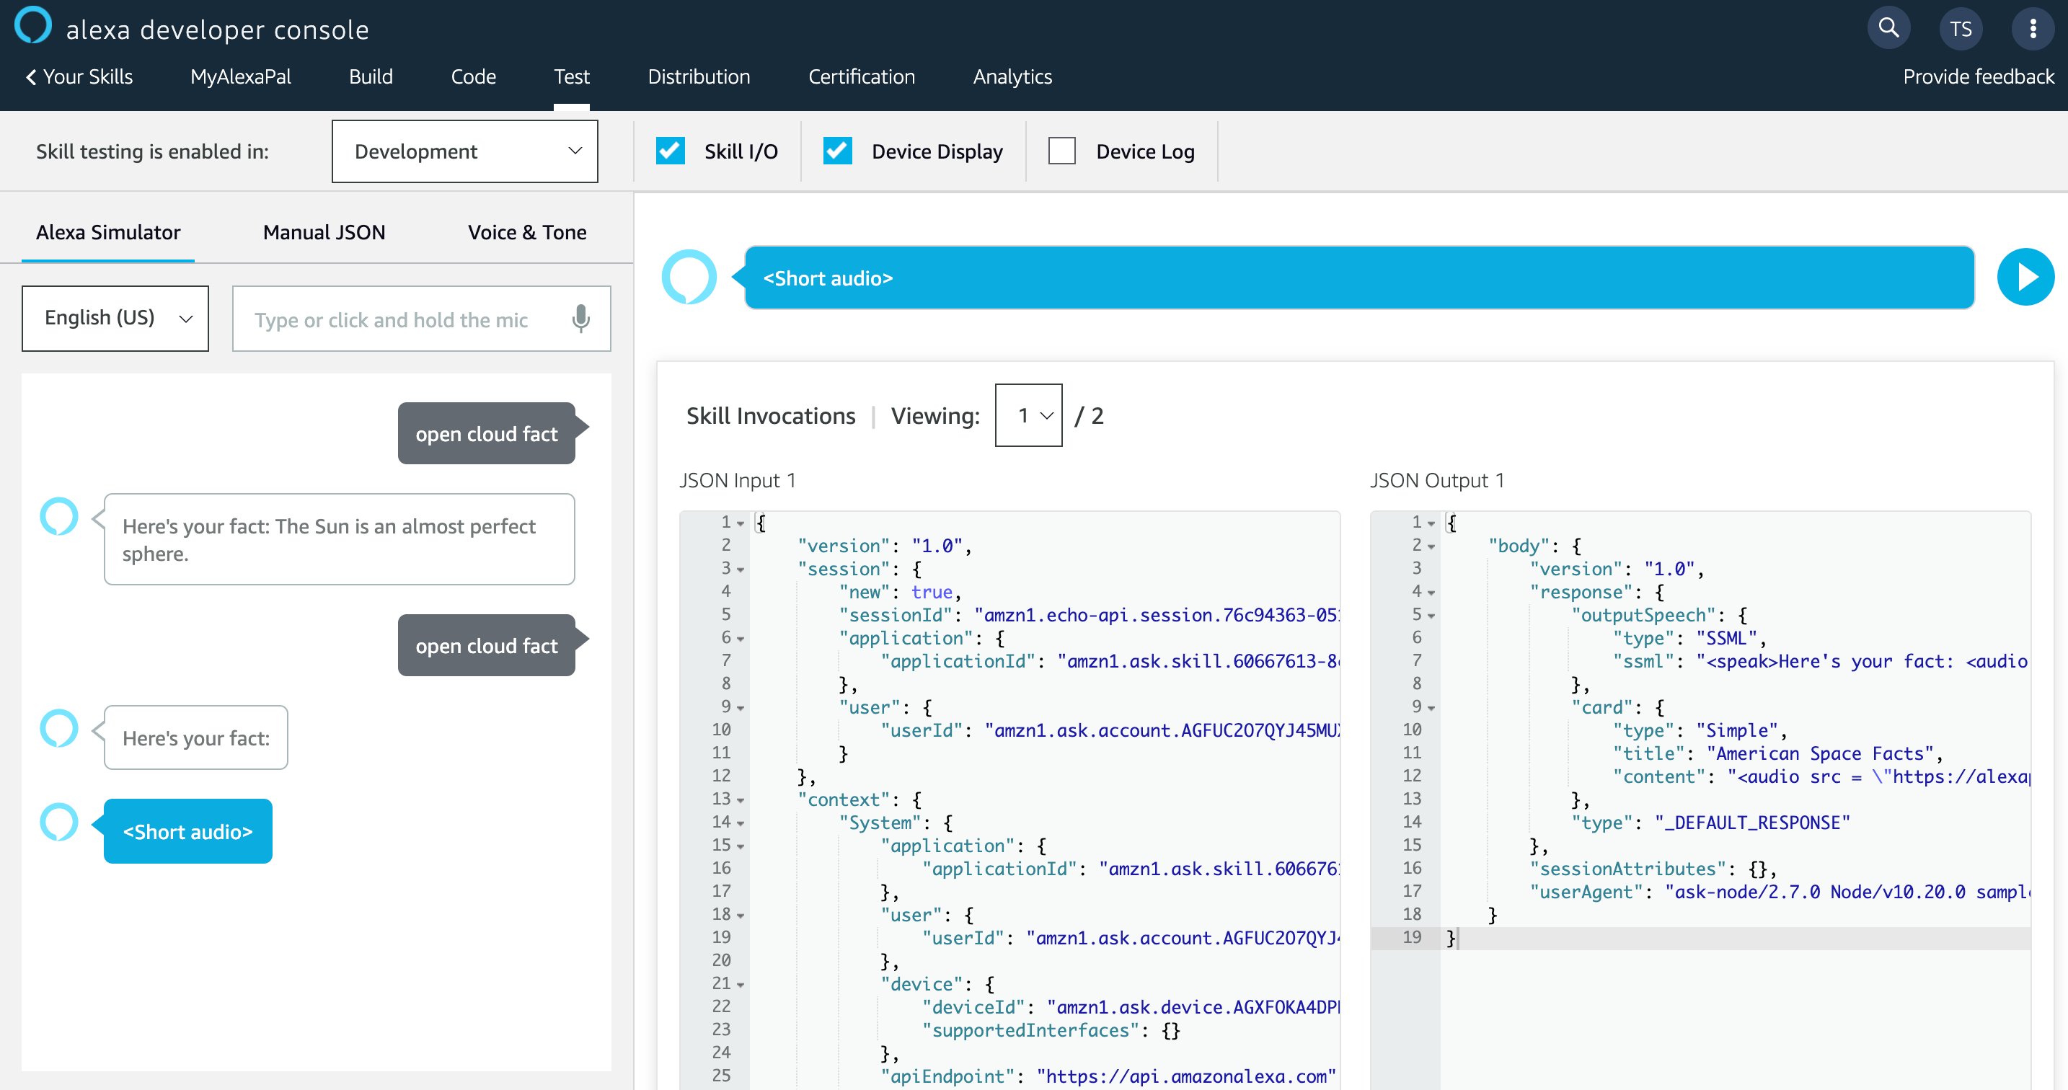Open the Distribution tab

[x=699, y=77]
